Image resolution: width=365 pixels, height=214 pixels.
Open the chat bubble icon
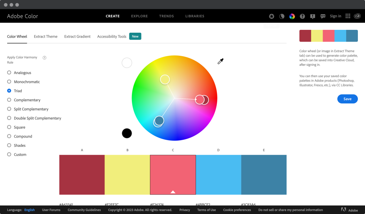click(x=323, y=16)
